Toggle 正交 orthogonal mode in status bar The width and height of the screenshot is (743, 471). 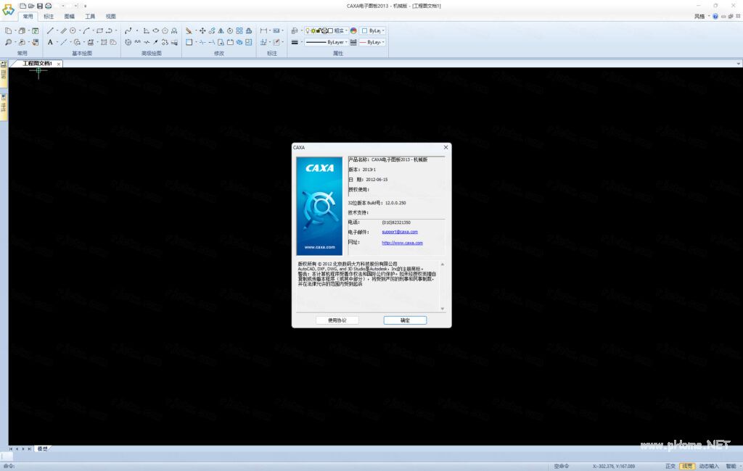670,466
